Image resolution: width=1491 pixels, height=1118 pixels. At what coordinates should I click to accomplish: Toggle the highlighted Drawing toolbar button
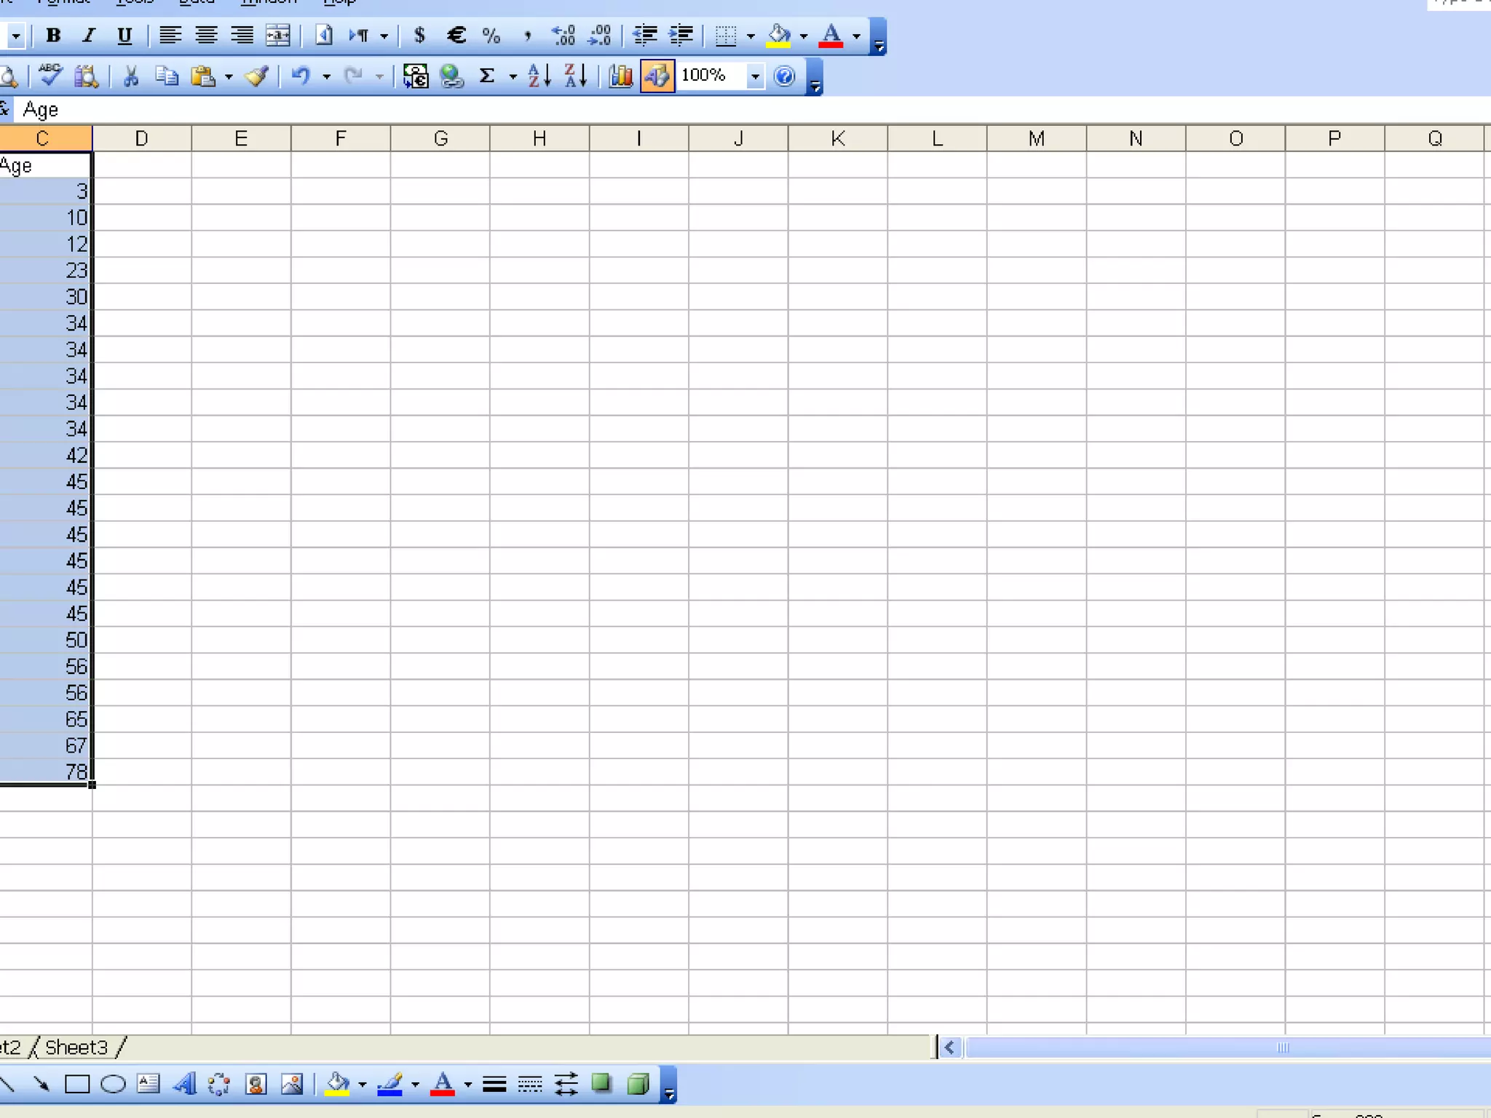657,76
